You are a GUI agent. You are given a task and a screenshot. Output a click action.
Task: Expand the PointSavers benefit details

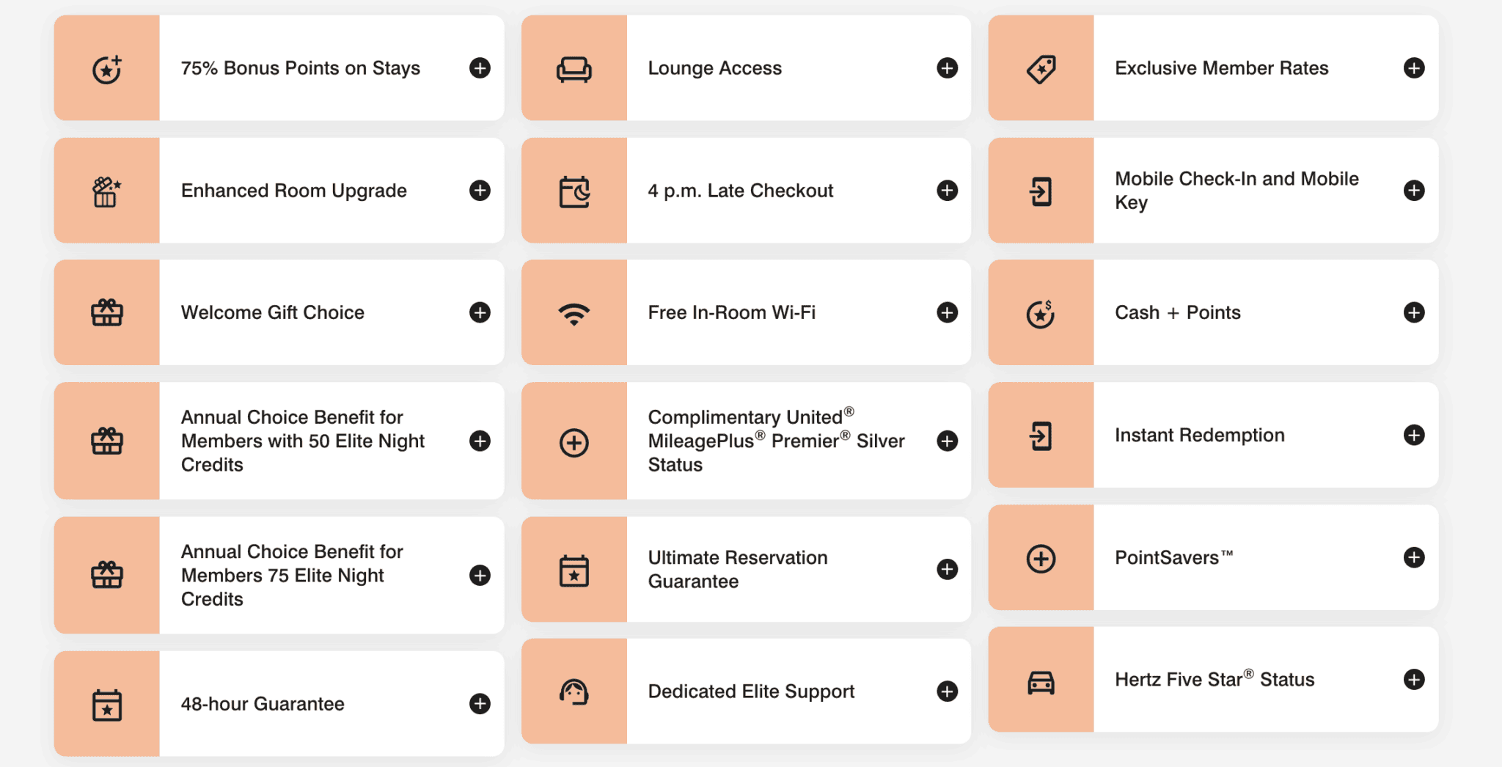tap(1413, 557)
